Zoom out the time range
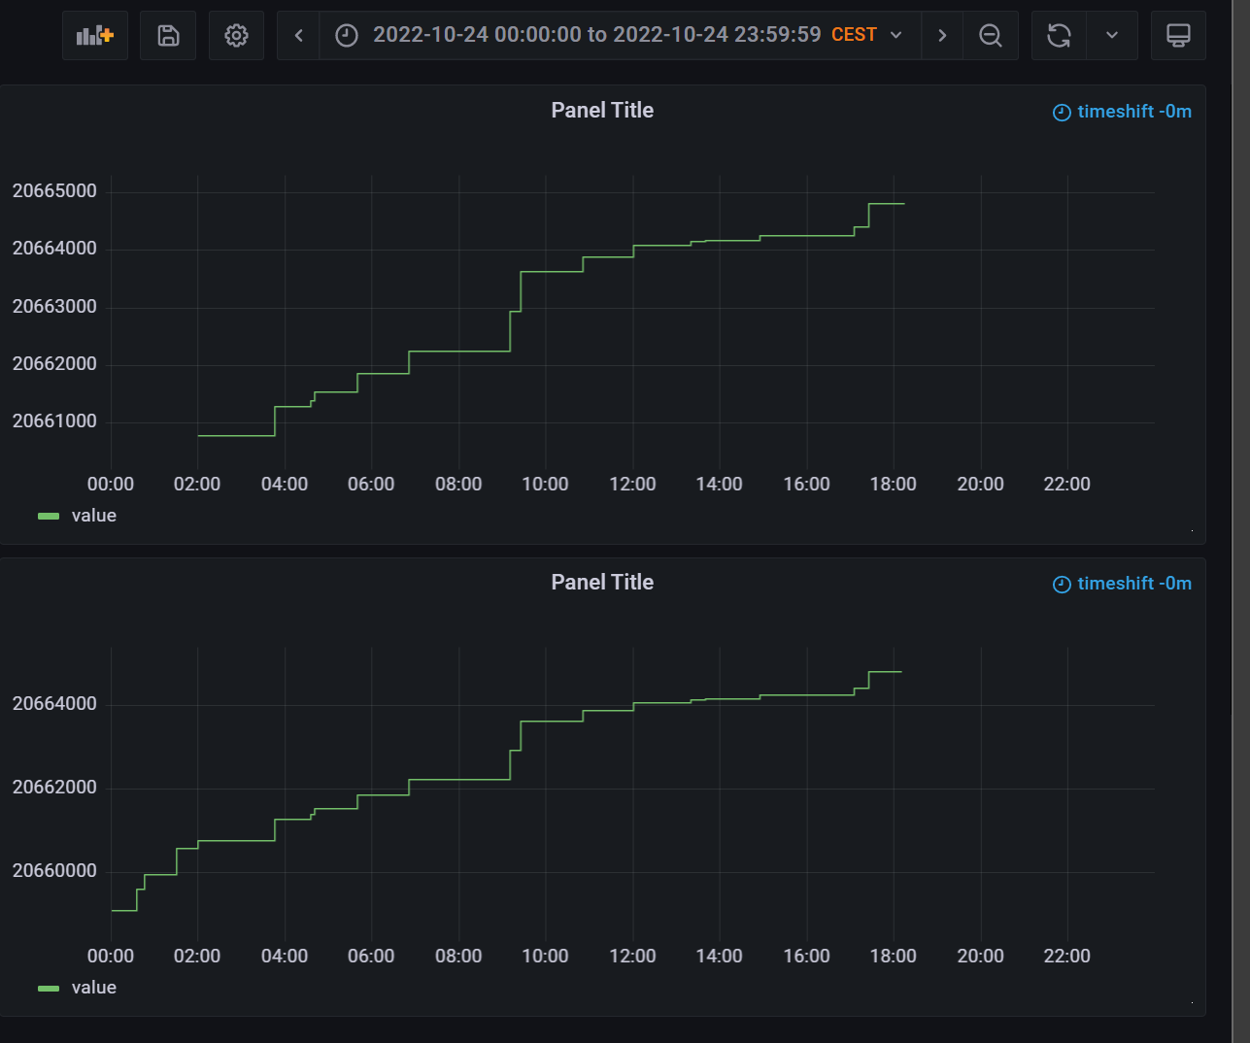The height and width of the screenshot is (1043, 1250). pos(991,36)
